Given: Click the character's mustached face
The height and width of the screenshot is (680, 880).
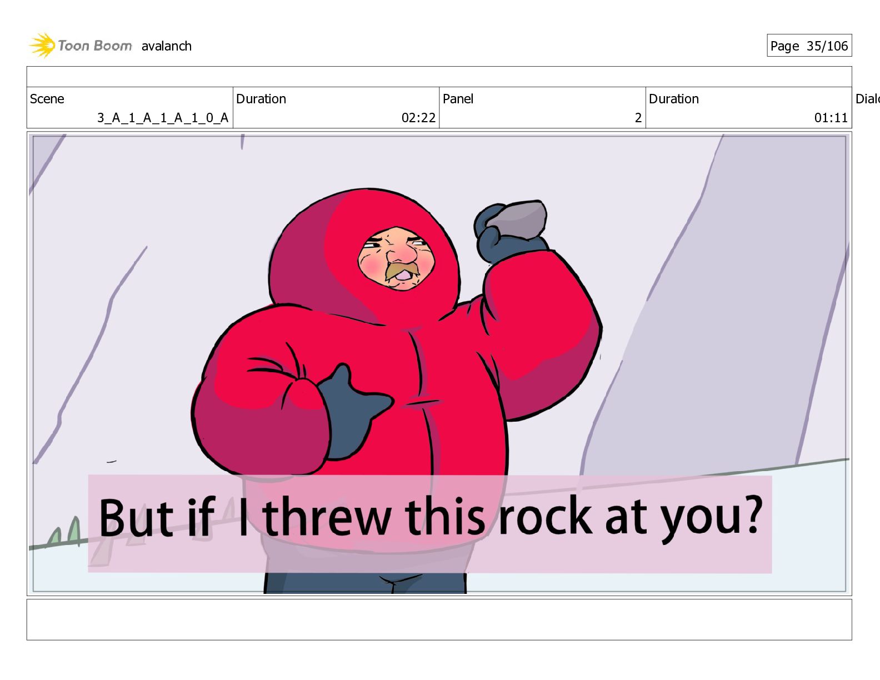Looking at the screenshot, I should coord(396,258).
